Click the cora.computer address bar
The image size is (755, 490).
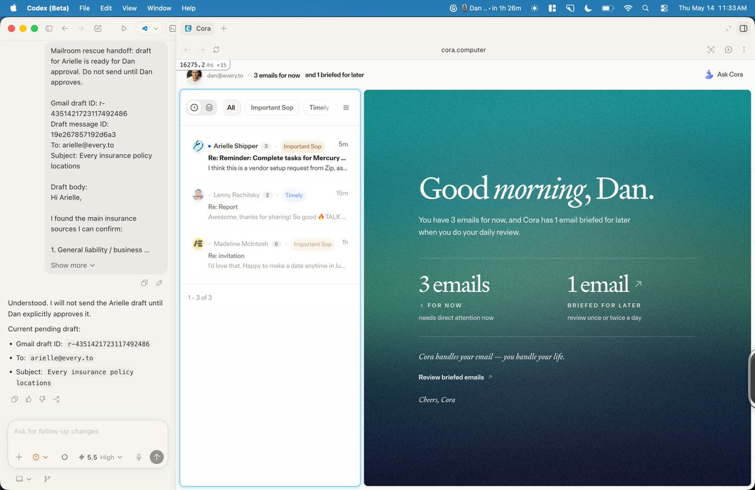coord(463,50)
